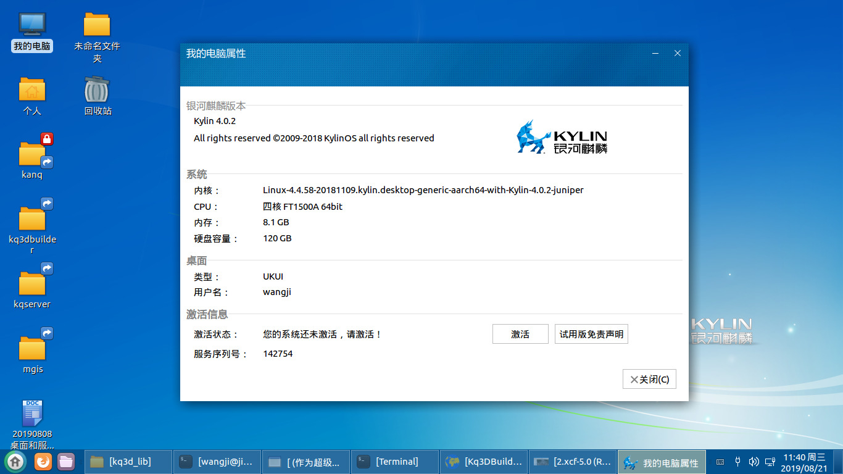
Task: Switch to the [Kq3DBuild... taskbar window
Action: (x=483, y=462)
